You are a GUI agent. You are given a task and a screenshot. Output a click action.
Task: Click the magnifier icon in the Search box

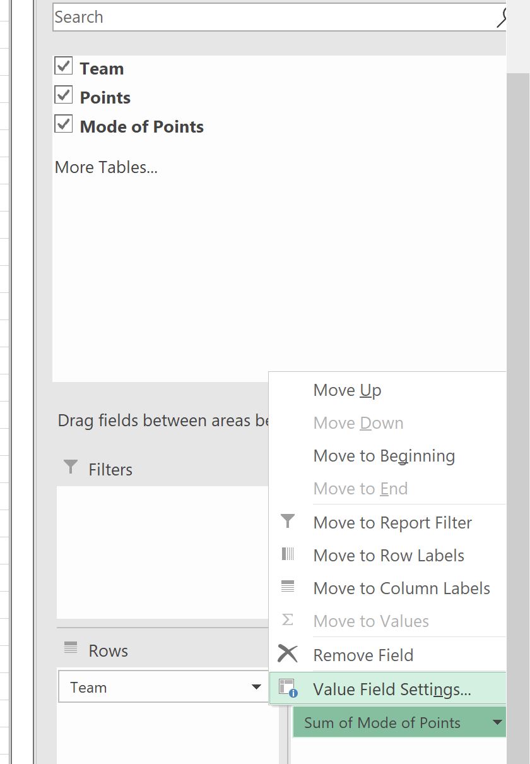(502, 17)
